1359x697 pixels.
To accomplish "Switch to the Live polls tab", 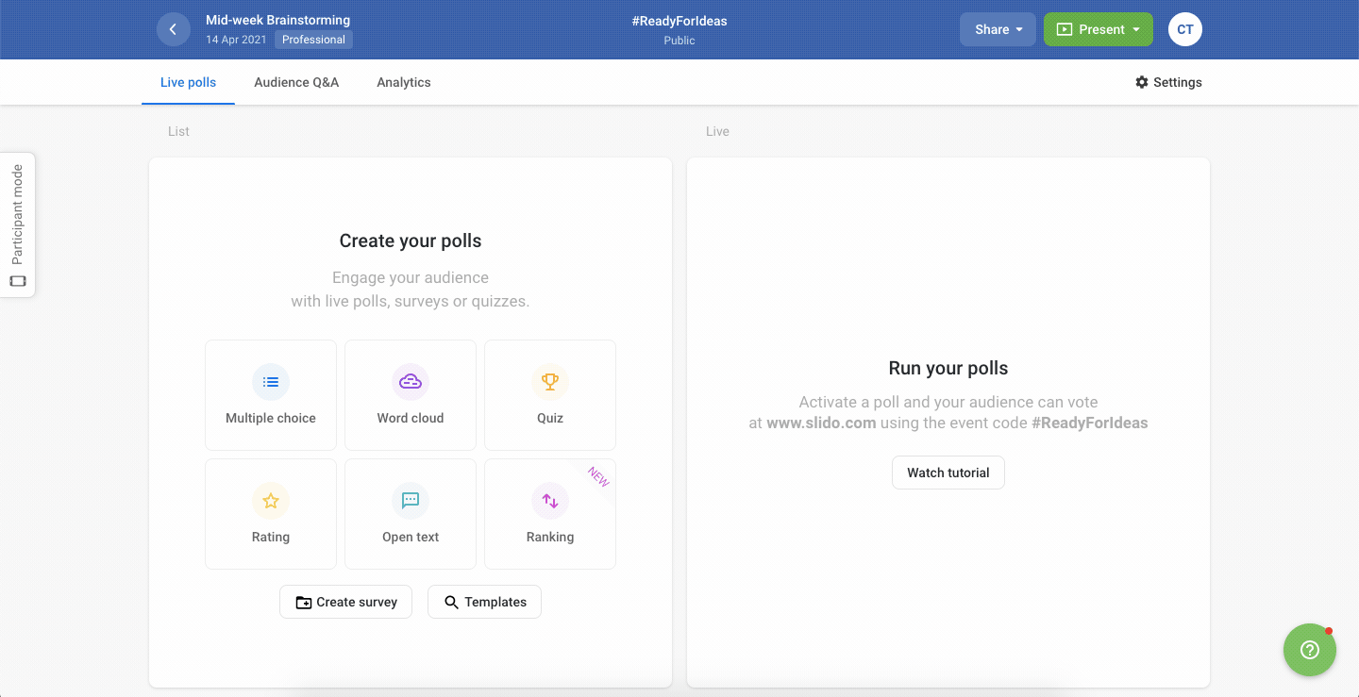I will [x=188, y=82].
